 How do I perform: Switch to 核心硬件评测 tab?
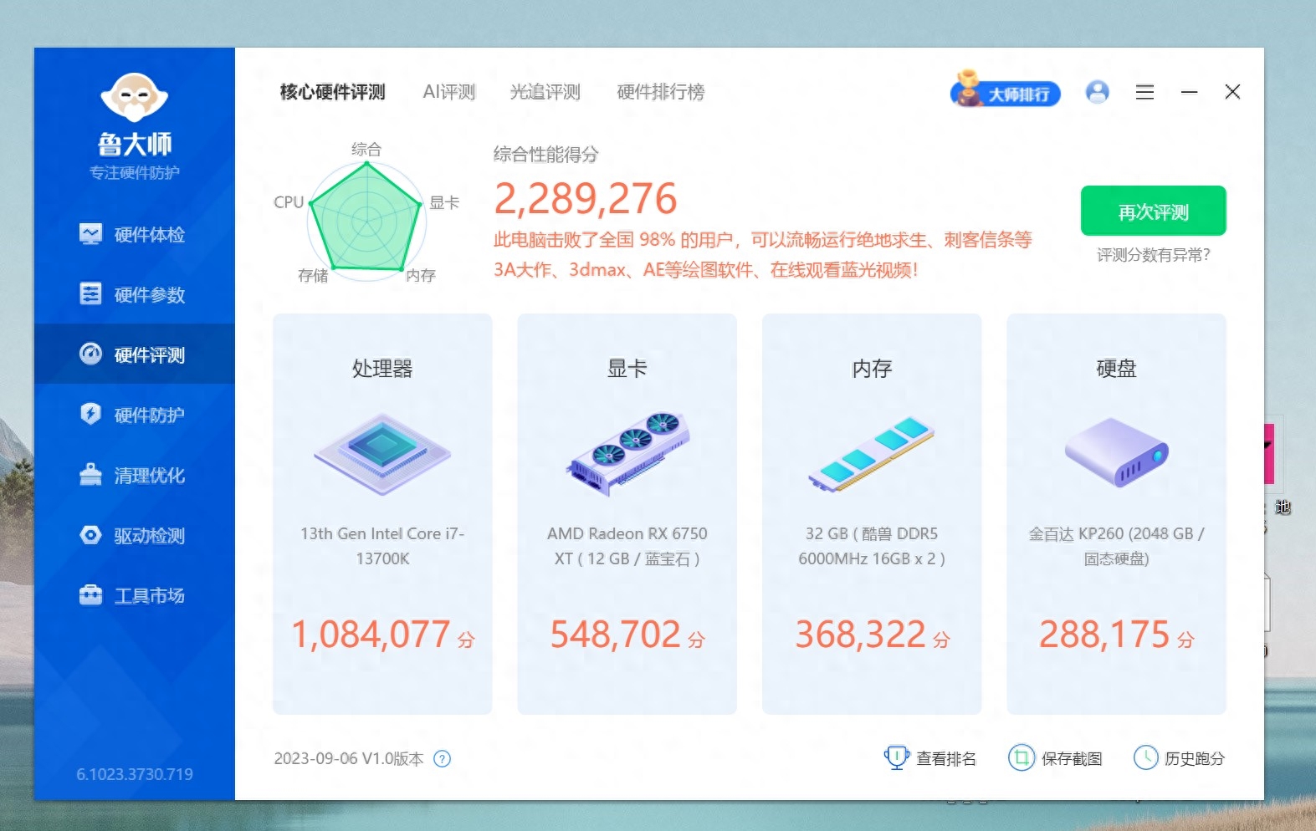click(x=332, y=92)
